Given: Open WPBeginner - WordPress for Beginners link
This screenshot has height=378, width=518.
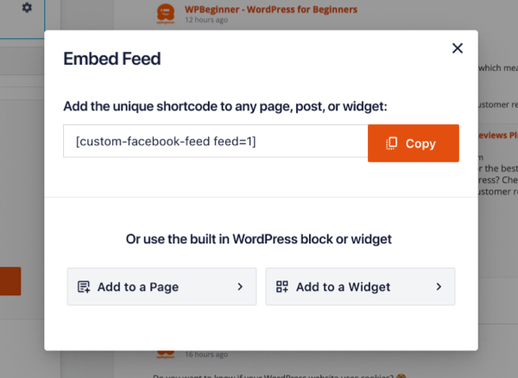Looking at the screenshot, I should pyautogui.click(x=270, y=9).
